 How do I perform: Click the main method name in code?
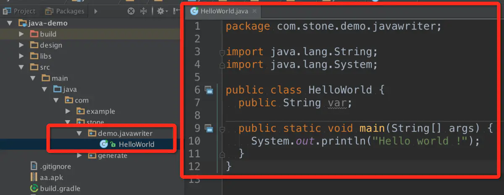(372, 128)
